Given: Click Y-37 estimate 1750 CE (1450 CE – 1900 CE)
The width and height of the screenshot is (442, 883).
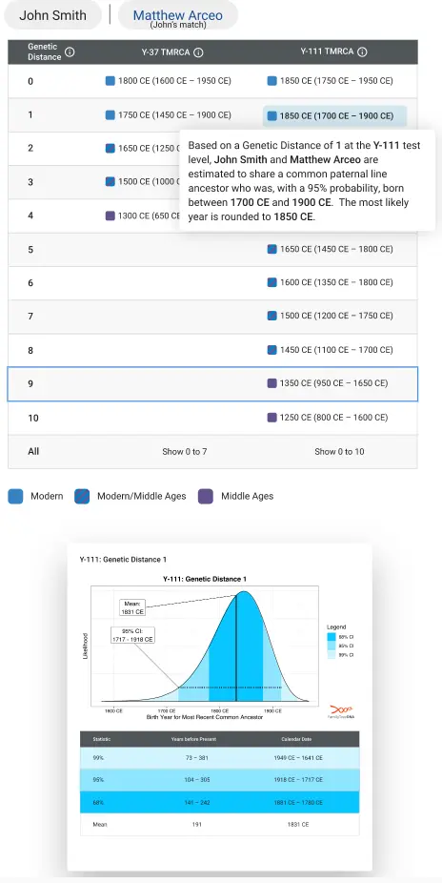Looking at the screenshot, I should pos(169,114).
